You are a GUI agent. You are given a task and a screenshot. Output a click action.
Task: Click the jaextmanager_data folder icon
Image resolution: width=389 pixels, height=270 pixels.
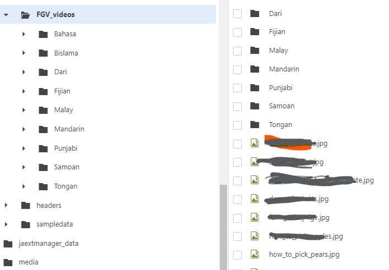(8, 244)
